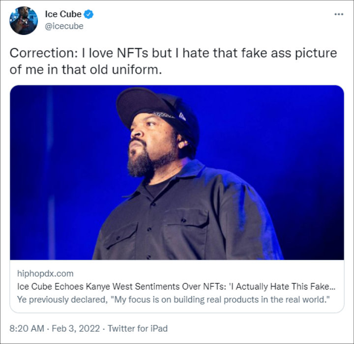Open the 'Ice Cube Echoes Kanye West' headline

pos(147,286)
